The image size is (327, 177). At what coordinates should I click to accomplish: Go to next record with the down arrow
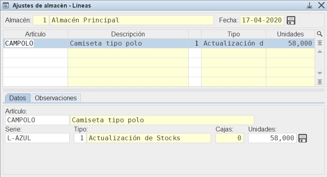click(319, 73)
